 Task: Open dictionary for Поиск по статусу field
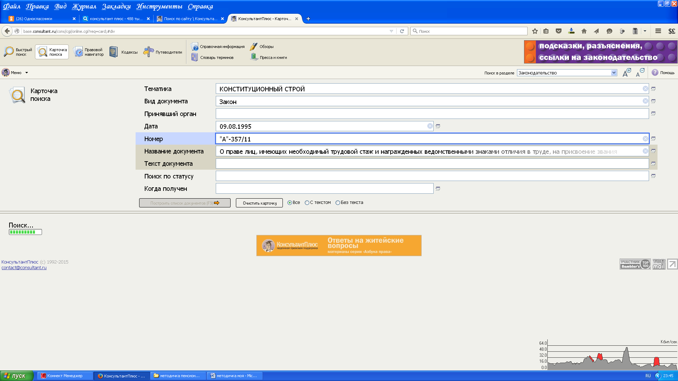pos(653,176)
